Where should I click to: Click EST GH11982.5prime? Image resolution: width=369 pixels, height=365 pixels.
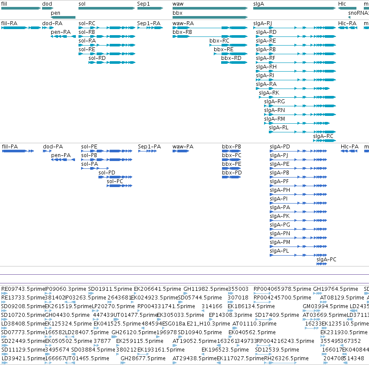pyautogui.click(x=206, y=289)
